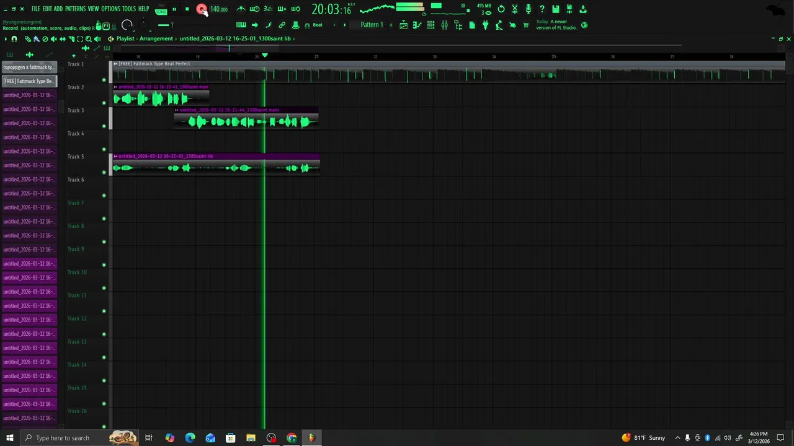
Task: Toggle wait for input to start
Action: (254, 9)
